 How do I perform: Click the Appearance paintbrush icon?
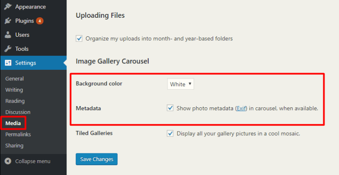point(8,6)
